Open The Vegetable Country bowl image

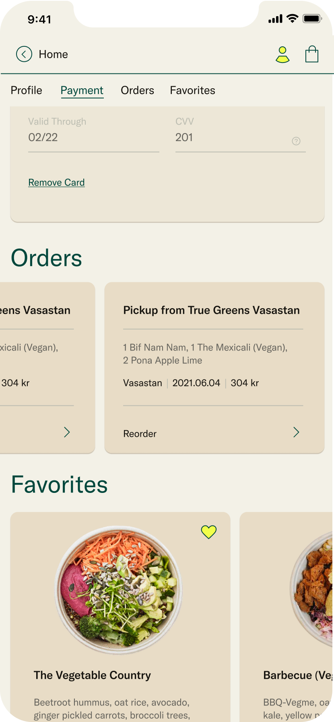118,590
